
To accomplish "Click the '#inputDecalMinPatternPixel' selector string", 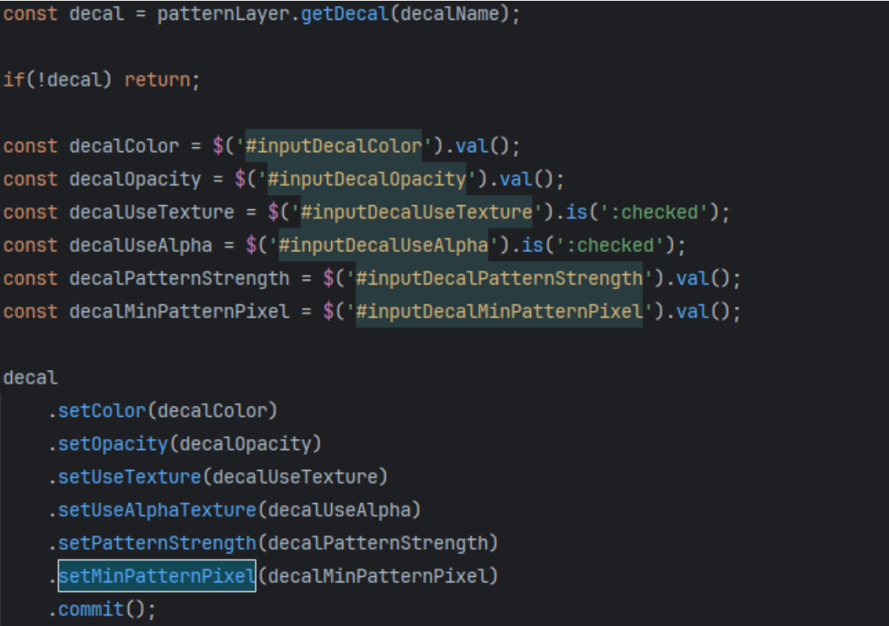I will [x=499, y=311].
